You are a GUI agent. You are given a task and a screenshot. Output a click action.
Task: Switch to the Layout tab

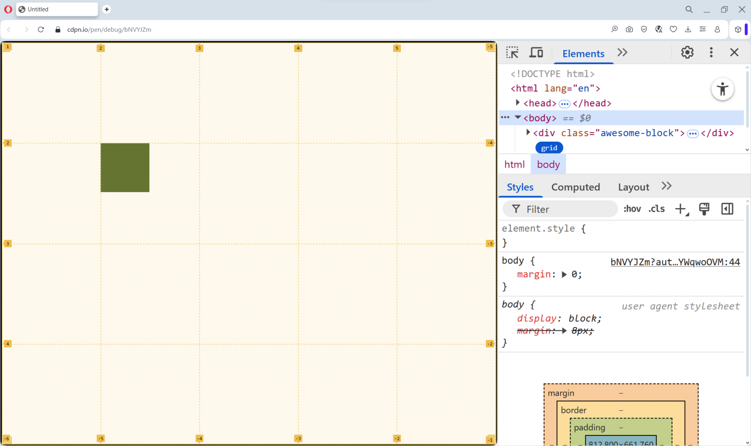634,187
